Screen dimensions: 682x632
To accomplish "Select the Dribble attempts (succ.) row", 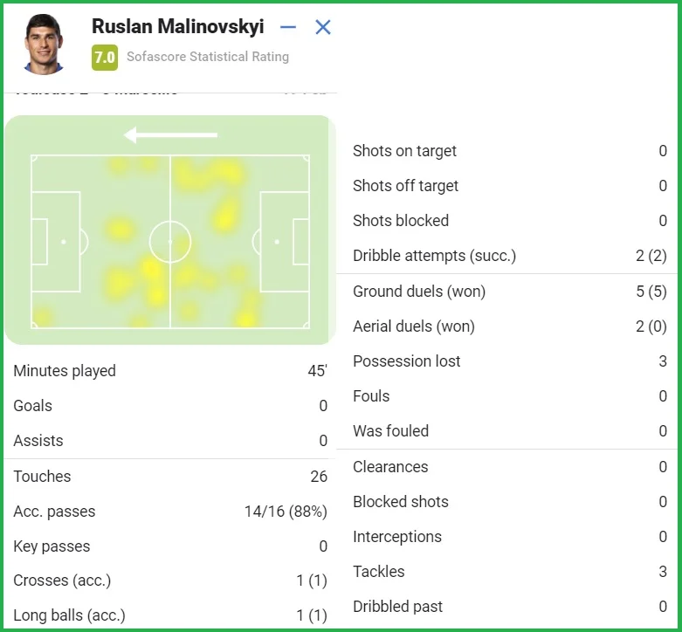I will click(x=509, y=256).
